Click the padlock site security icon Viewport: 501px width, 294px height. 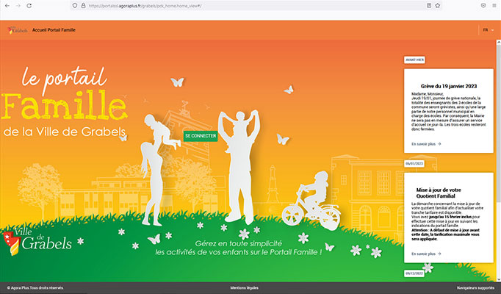pos(83,5)
